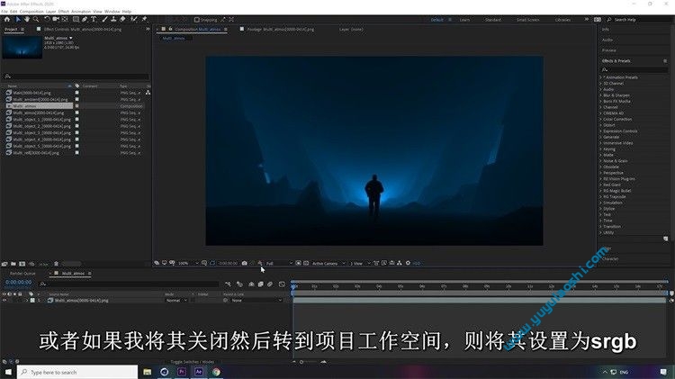Select the Pen tool
The height and width of the screenshot is (379, 675).
click(85, 20)
